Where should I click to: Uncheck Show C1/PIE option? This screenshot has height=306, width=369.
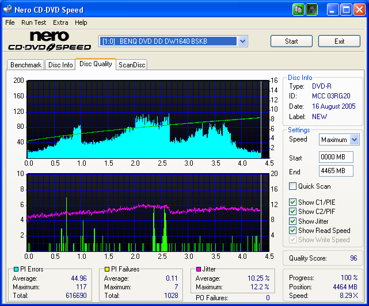293,202
